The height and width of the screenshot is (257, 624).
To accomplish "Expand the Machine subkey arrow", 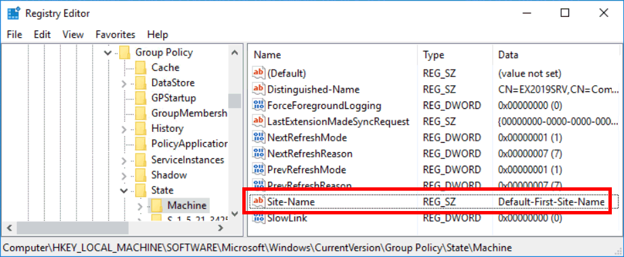I will (139, 206).
